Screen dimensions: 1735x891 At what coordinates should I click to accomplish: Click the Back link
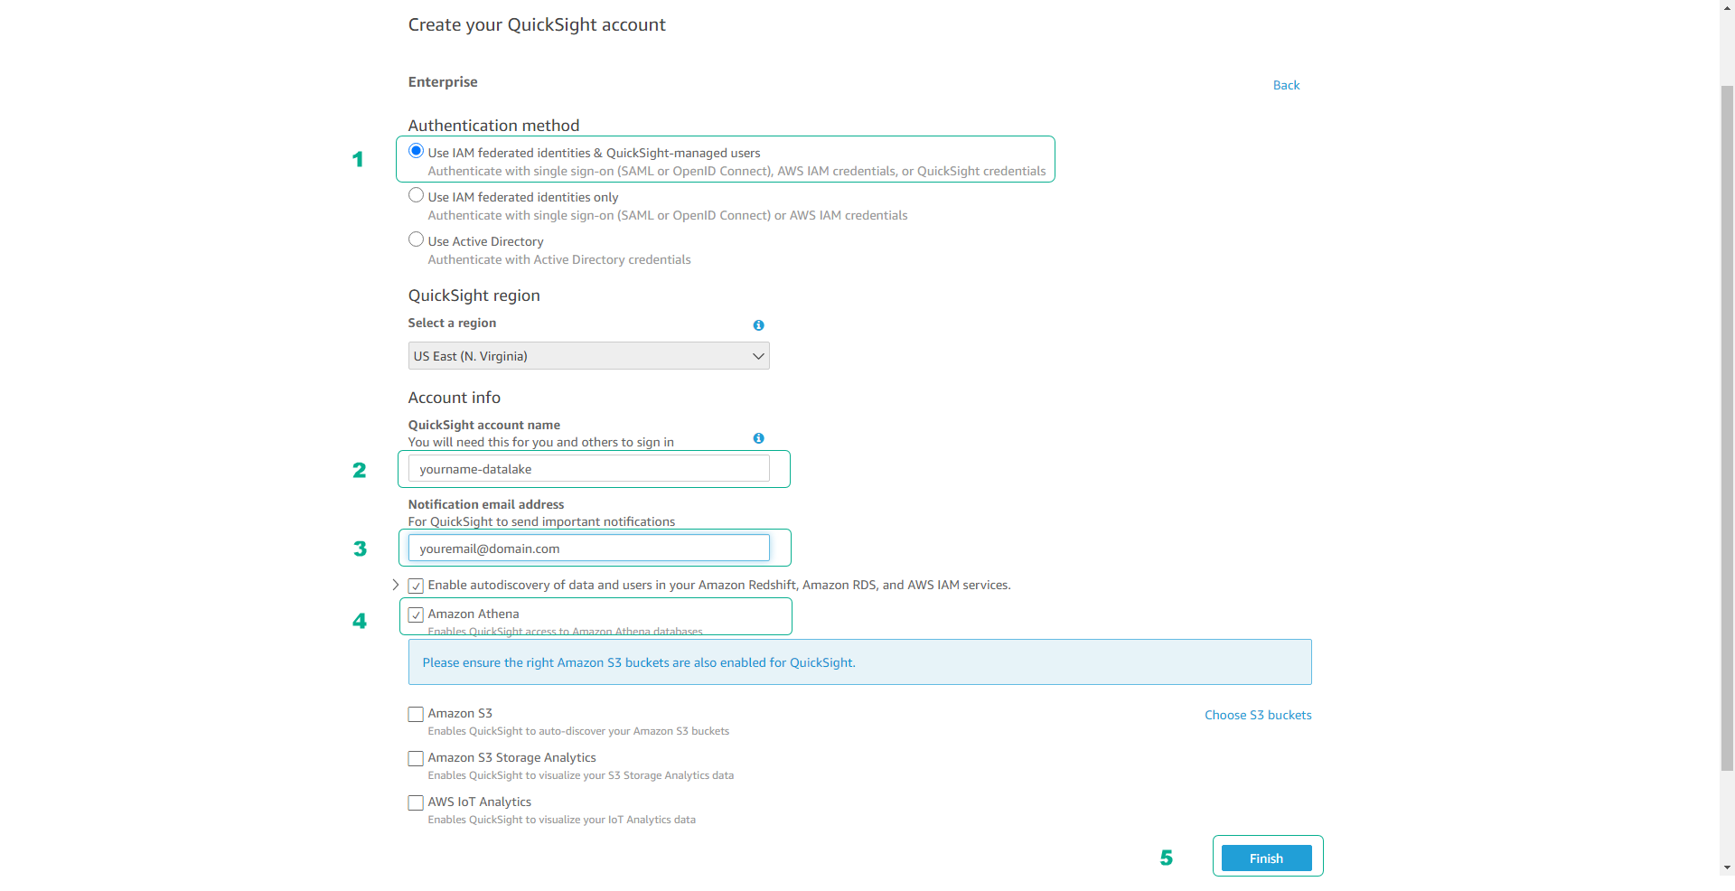[1286, 85]
